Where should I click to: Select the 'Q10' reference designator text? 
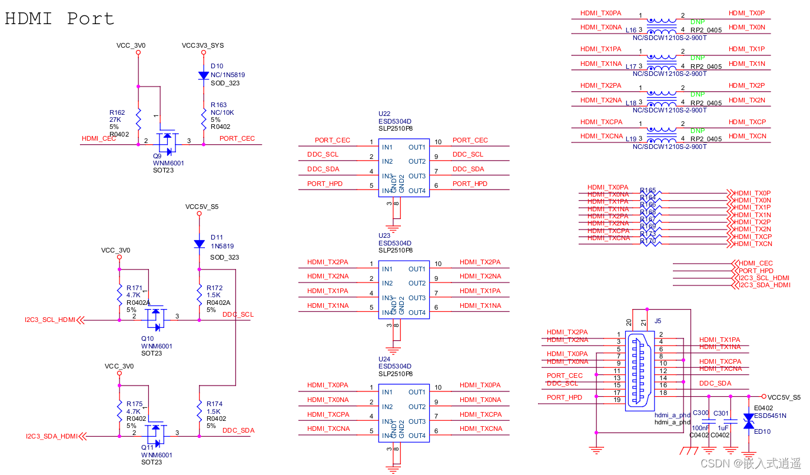coord(147,339)
